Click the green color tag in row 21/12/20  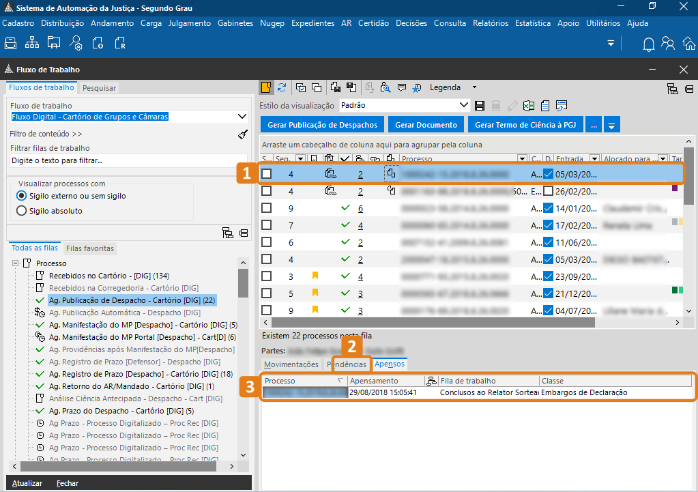(675, 290)
